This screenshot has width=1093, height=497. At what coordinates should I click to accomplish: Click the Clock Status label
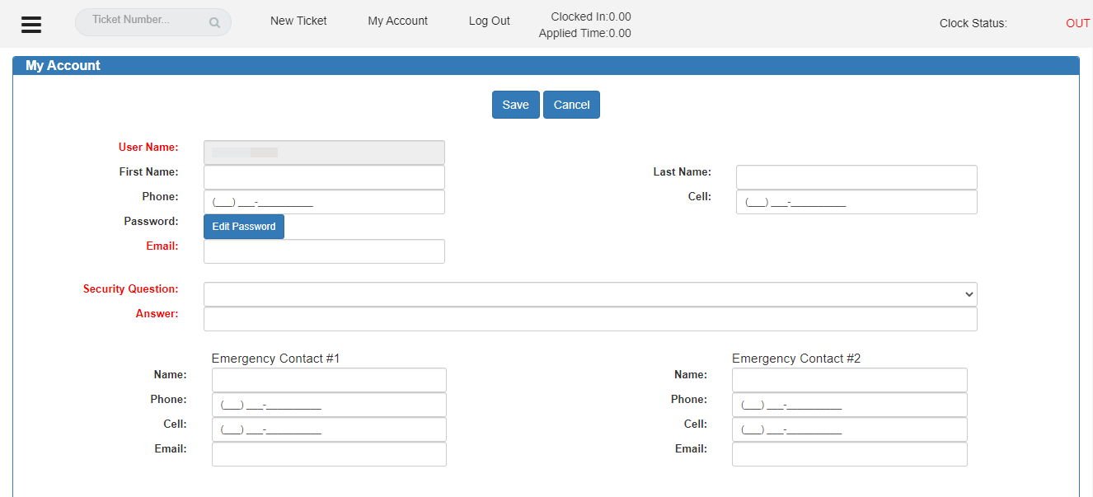point(973,23)
